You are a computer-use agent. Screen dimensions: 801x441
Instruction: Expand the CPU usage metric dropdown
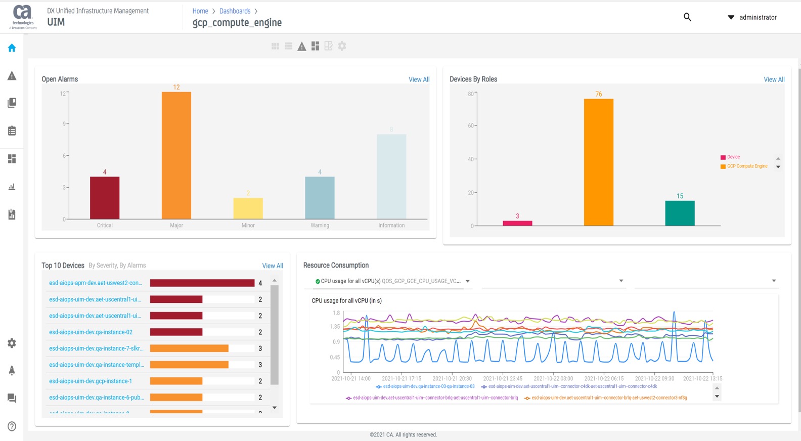pyautogui.click(x=468, y=281)
